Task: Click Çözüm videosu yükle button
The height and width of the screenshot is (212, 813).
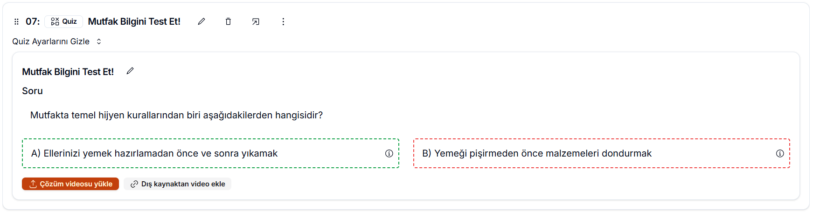Action: click(x=70, y=184)
